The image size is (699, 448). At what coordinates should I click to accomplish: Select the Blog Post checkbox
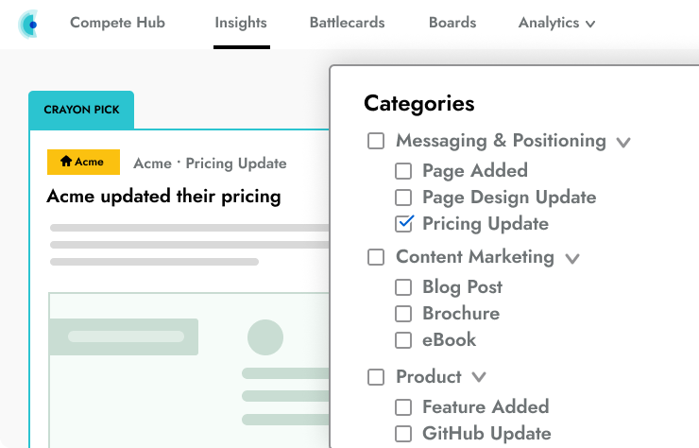(x=403, y=287)
